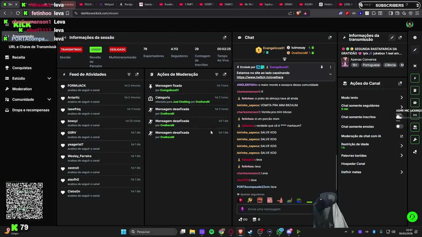Click chat bubble icon in right sidebar
422x237 pixels.
tap(415, 103)
